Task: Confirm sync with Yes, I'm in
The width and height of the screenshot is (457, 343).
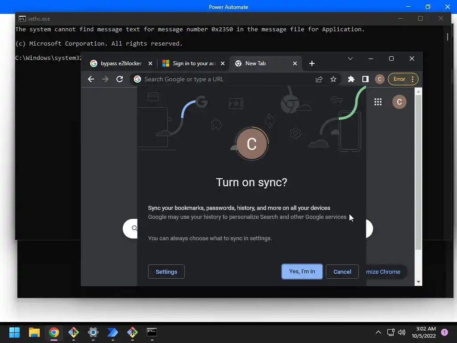Action: click(x=302, y=272)
